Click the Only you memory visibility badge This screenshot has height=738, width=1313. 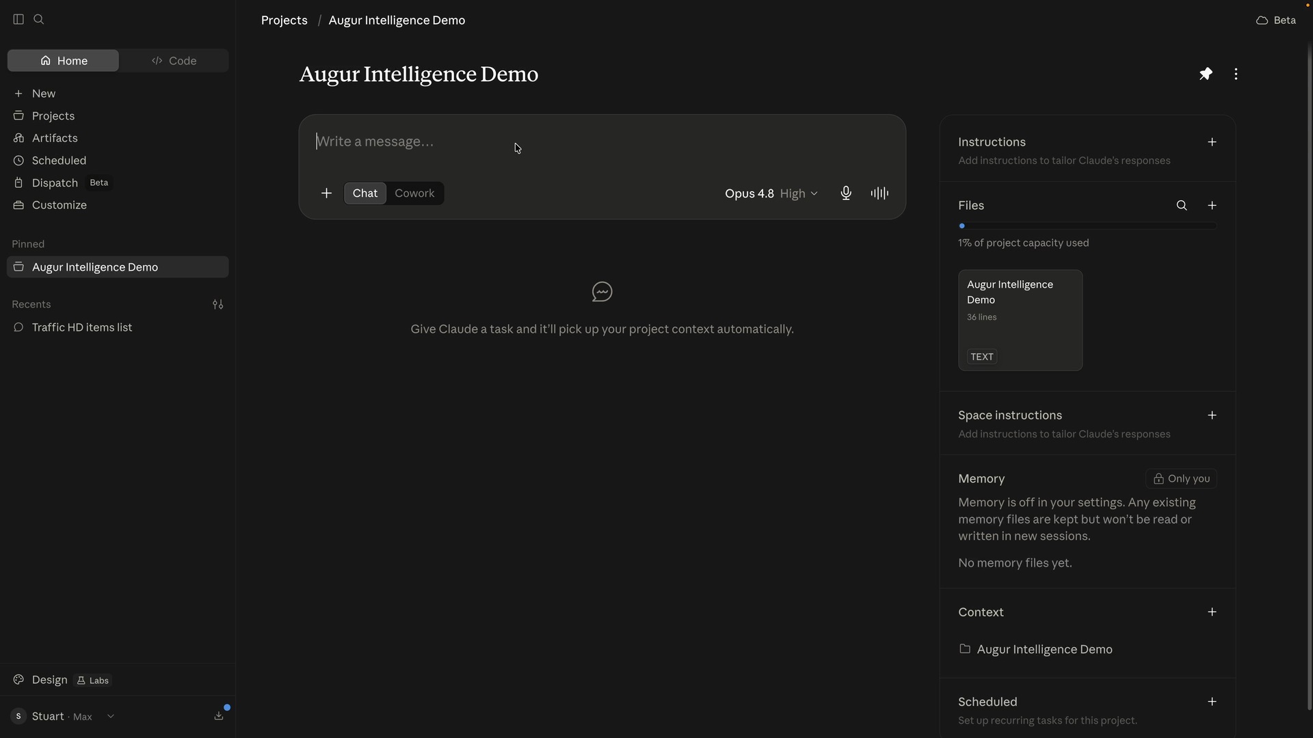click(1181, 479)
